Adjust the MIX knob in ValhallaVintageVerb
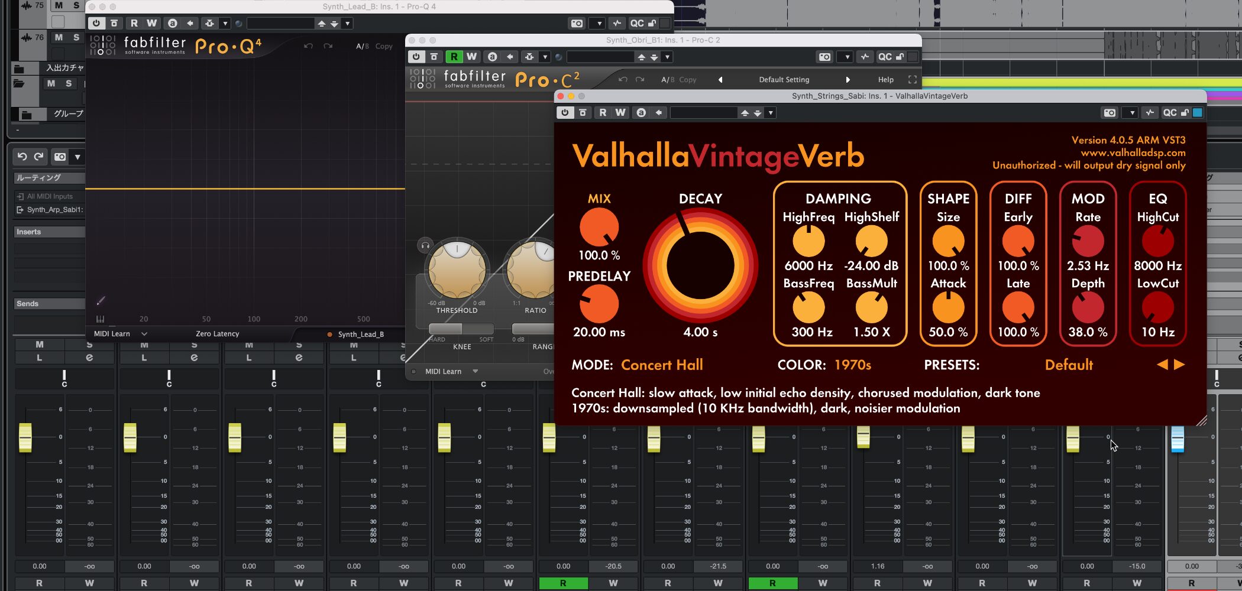This screenshot has width=1242, height=591. pyautogui.click(x=599, y=227)
